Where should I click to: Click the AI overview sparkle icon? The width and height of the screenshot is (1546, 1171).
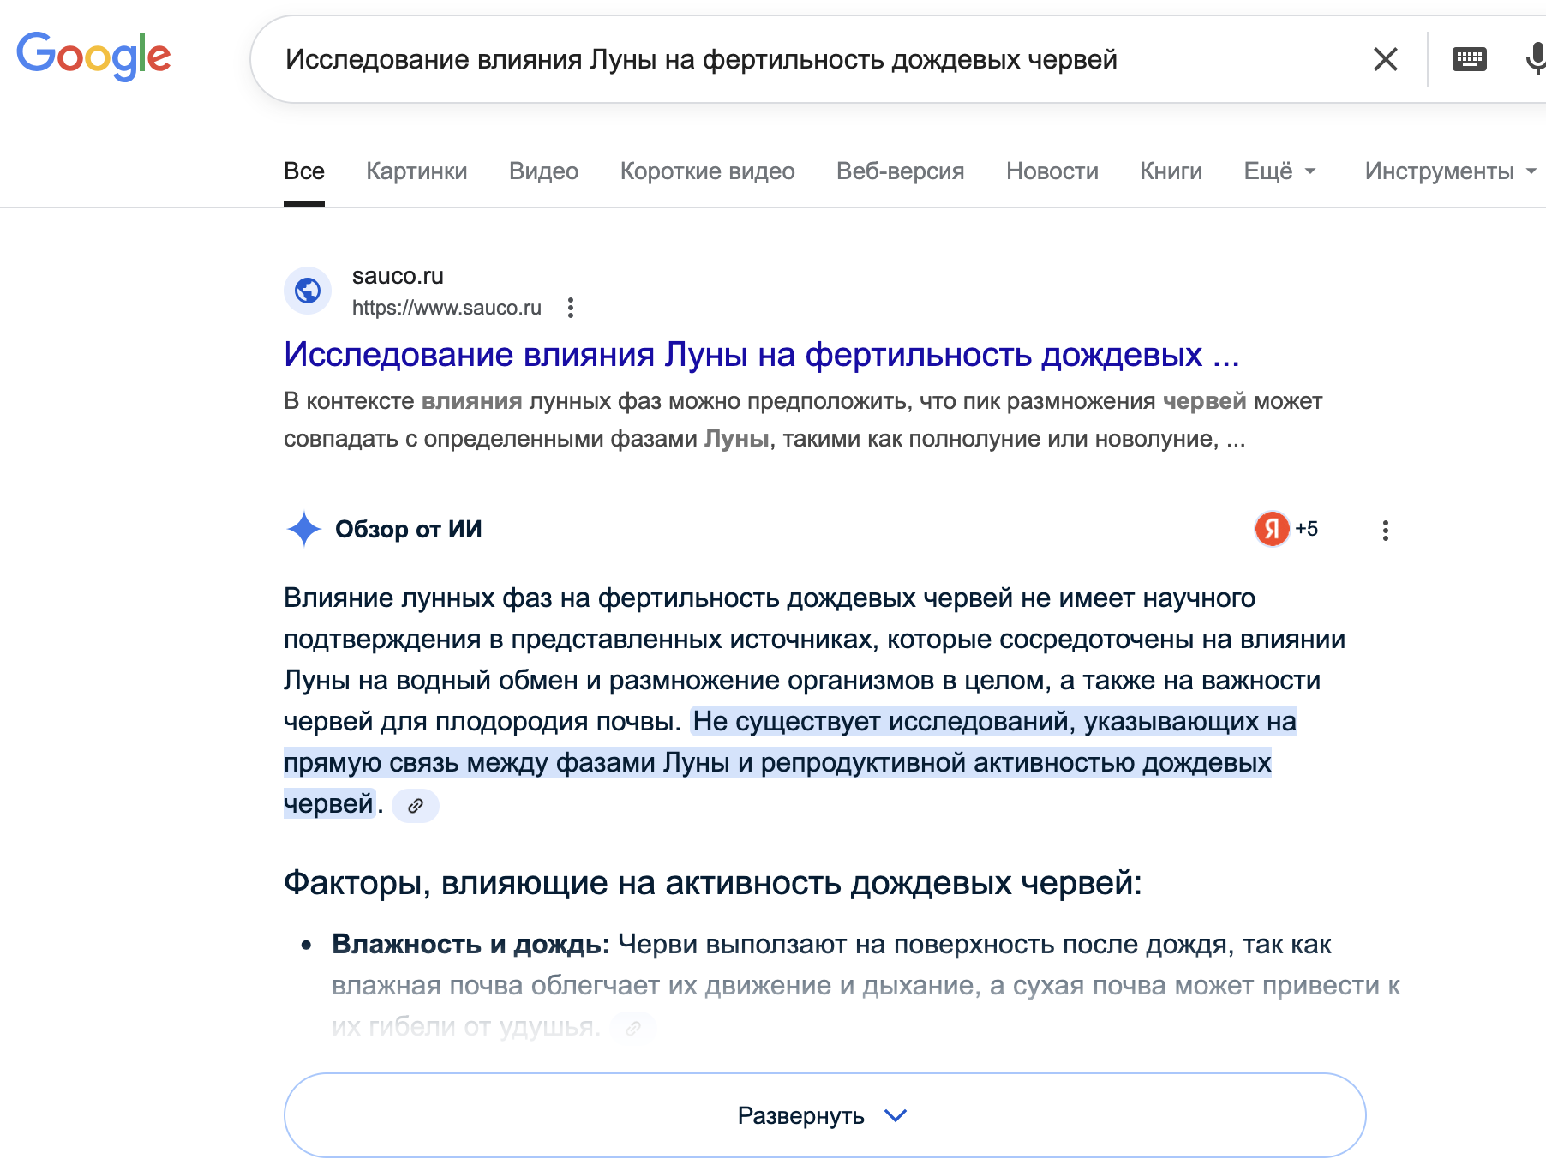coord(303,529)
